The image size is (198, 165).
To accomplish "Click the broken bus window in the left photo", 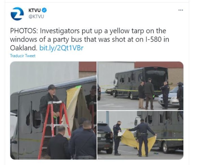I will pos(34,119).
